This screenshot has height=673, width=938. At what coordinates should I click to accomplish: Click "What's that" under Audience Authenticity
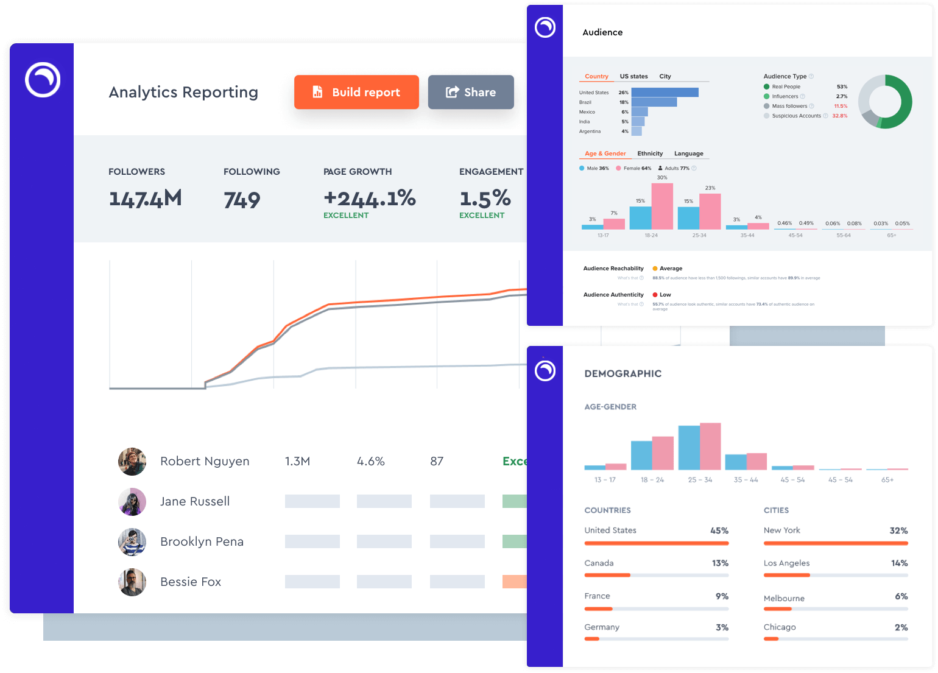point(630,305)
